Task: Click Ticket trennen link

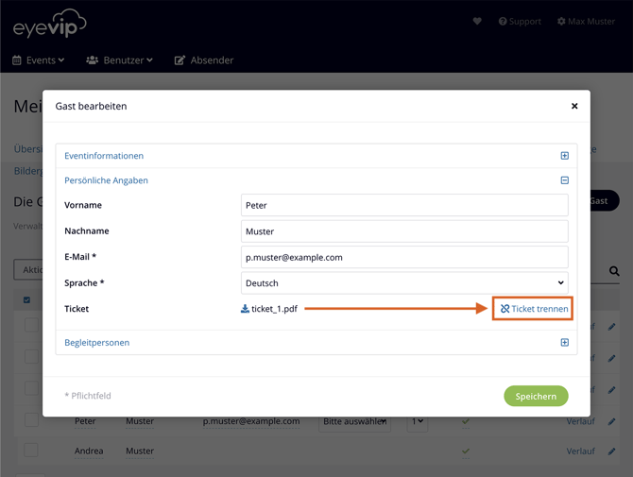Action: [x=534, y=309]
